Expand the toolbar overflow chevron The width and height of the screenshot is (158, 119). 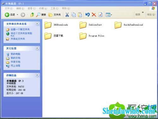tap(143, 12)
